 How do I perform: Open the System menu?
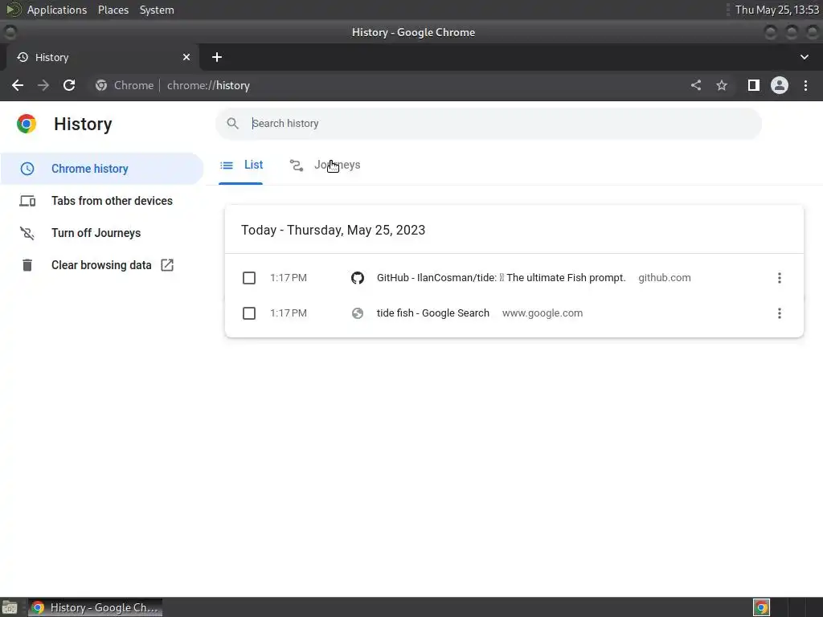click(x=157, y=10)
